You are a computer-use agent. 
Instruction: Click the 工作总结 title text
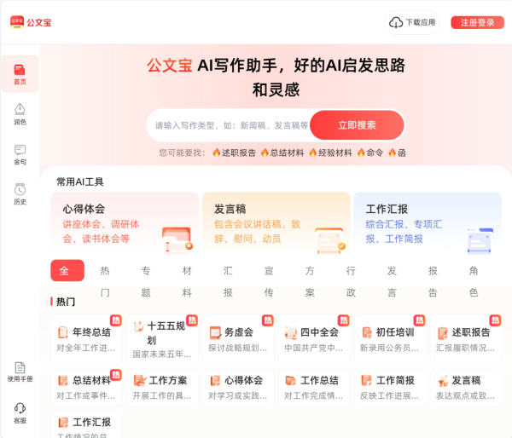(319, 380)
